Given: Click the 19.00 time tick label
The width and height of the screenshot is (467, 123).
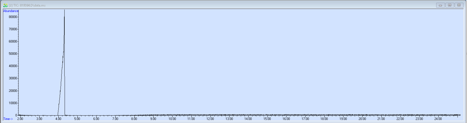Looking at the screenshot, I should click(x=343, y=119).
